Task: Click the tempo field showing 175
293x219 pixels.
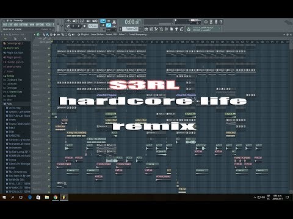Action: (93, 26)
